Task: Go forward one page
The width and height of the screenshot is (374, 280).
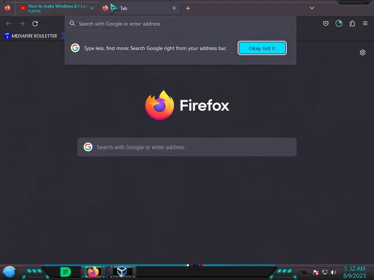Action: (x=22, y=24)
